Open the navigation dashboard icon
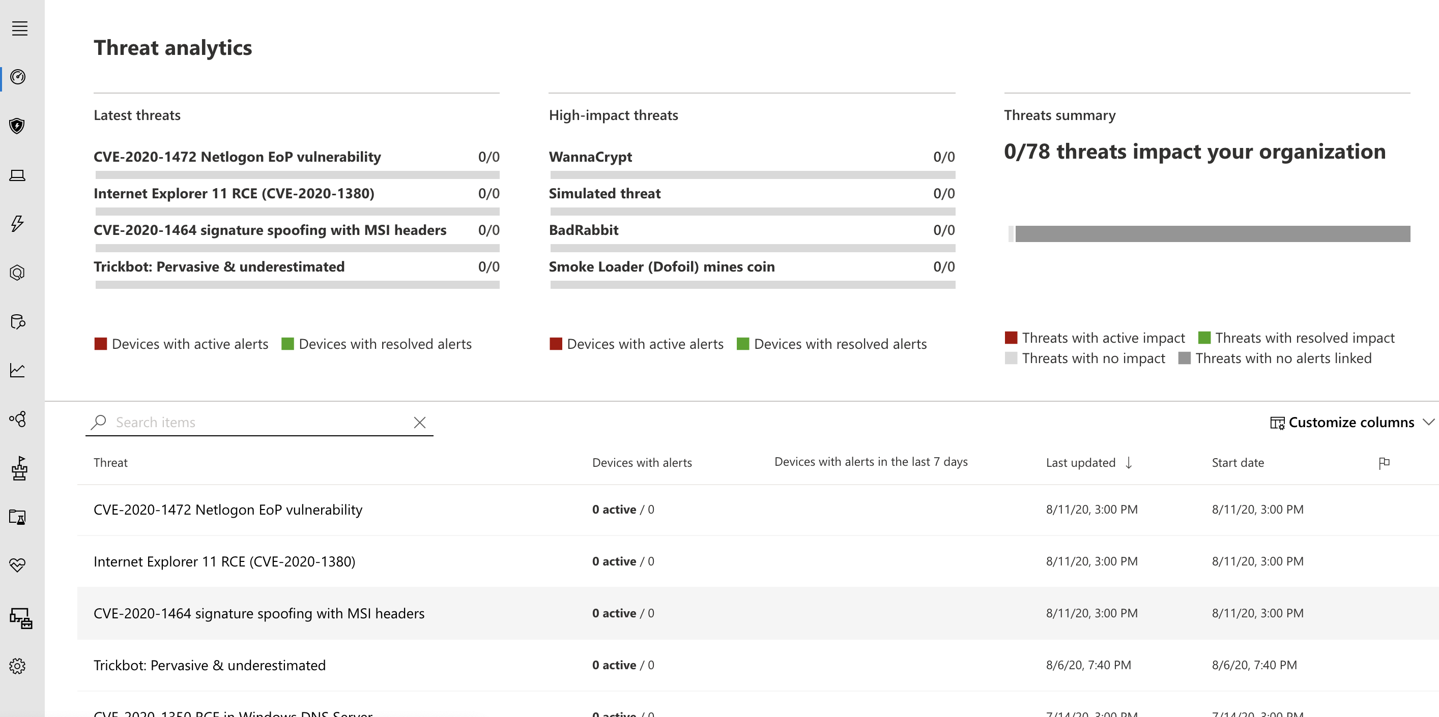The image size is (1439, 717). (17, 78)
